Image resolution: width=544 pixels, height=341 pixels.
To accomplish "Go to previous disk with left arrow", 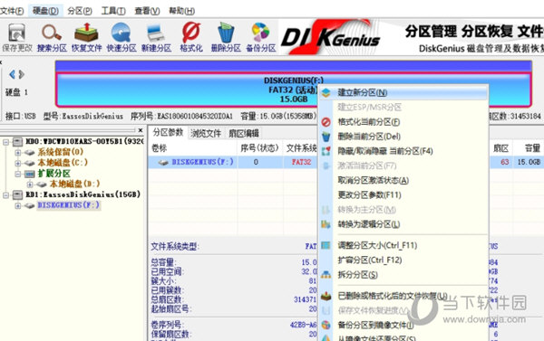I will [x=12, y=74].
